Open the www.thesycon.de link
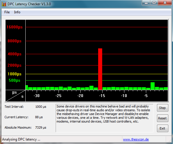The height and width of the screenshot is (144, 173). coord(136,139)
